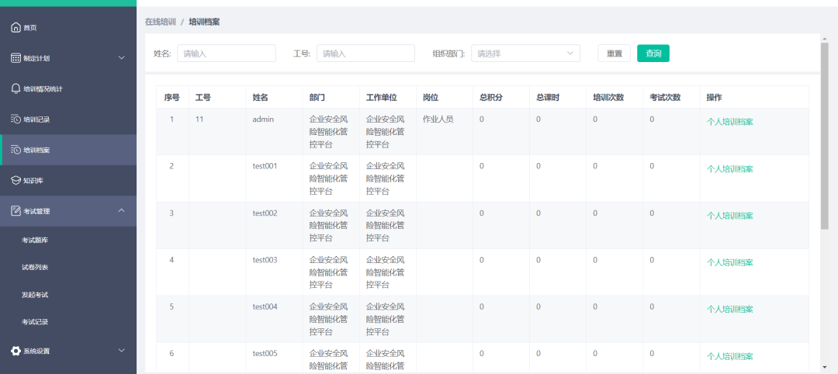Open 个人培训档案 link for admin
This screenshot has width=838, height=374.
(x=729, y=122)
